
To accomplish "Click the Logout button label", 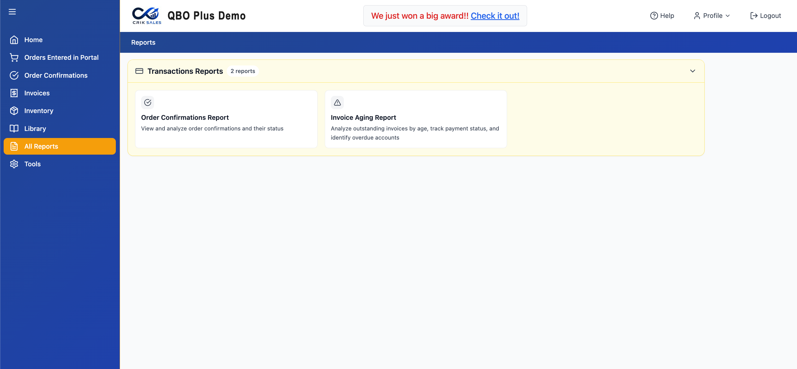I will click(770, 16).
